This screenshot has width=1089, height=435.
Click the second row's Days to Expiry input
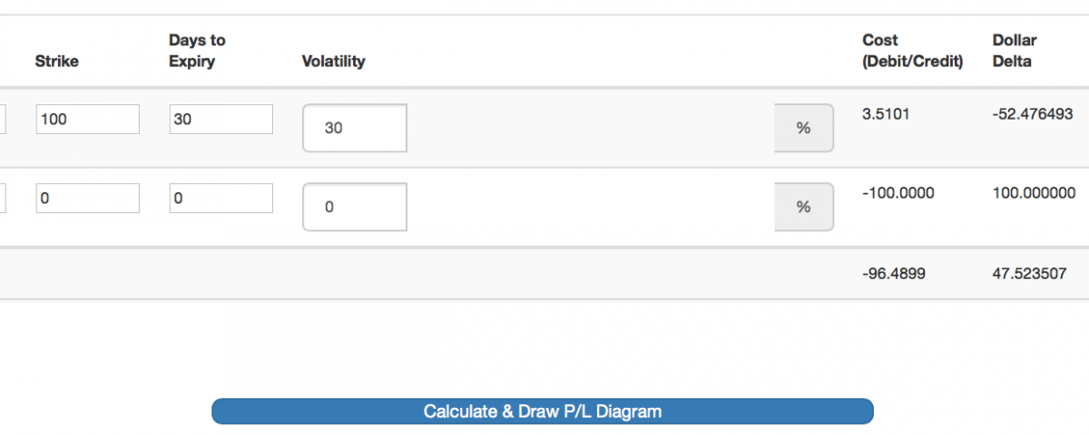pos(221,198)
